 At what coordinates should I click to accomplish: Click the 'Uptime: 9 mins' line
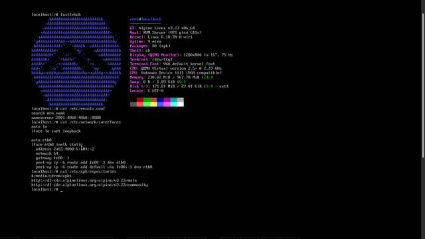[145, 41]
